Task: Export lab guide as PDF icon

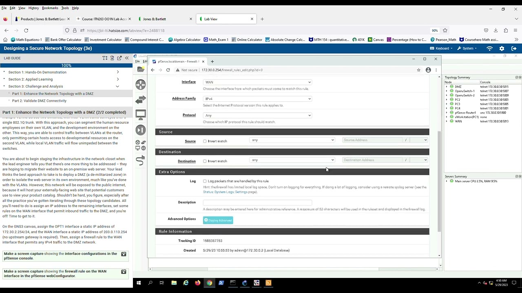Action: point(112,58)
